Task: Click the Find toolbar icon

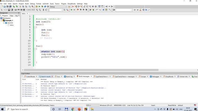Action: [30, 6]
